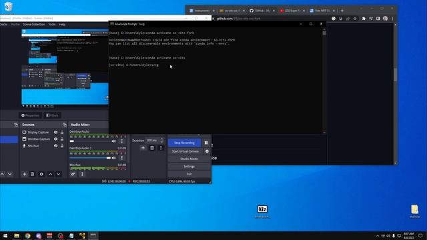This screenshot has width=427, height=240.
Task: Open the Properties button below preview
Action: pos(30,115)
